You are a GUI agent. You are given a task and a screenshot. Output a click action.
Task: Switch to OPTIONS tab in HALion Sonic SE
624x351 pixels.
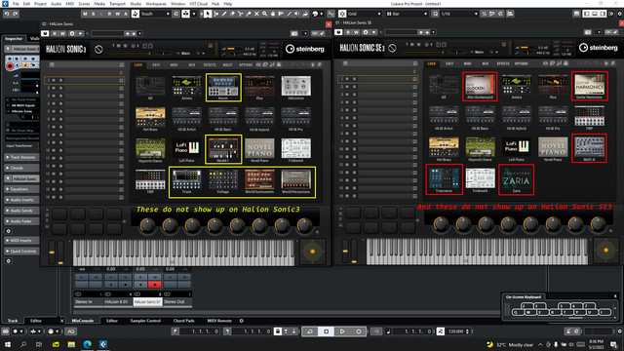pyautogui.click(x=521, y=63)
